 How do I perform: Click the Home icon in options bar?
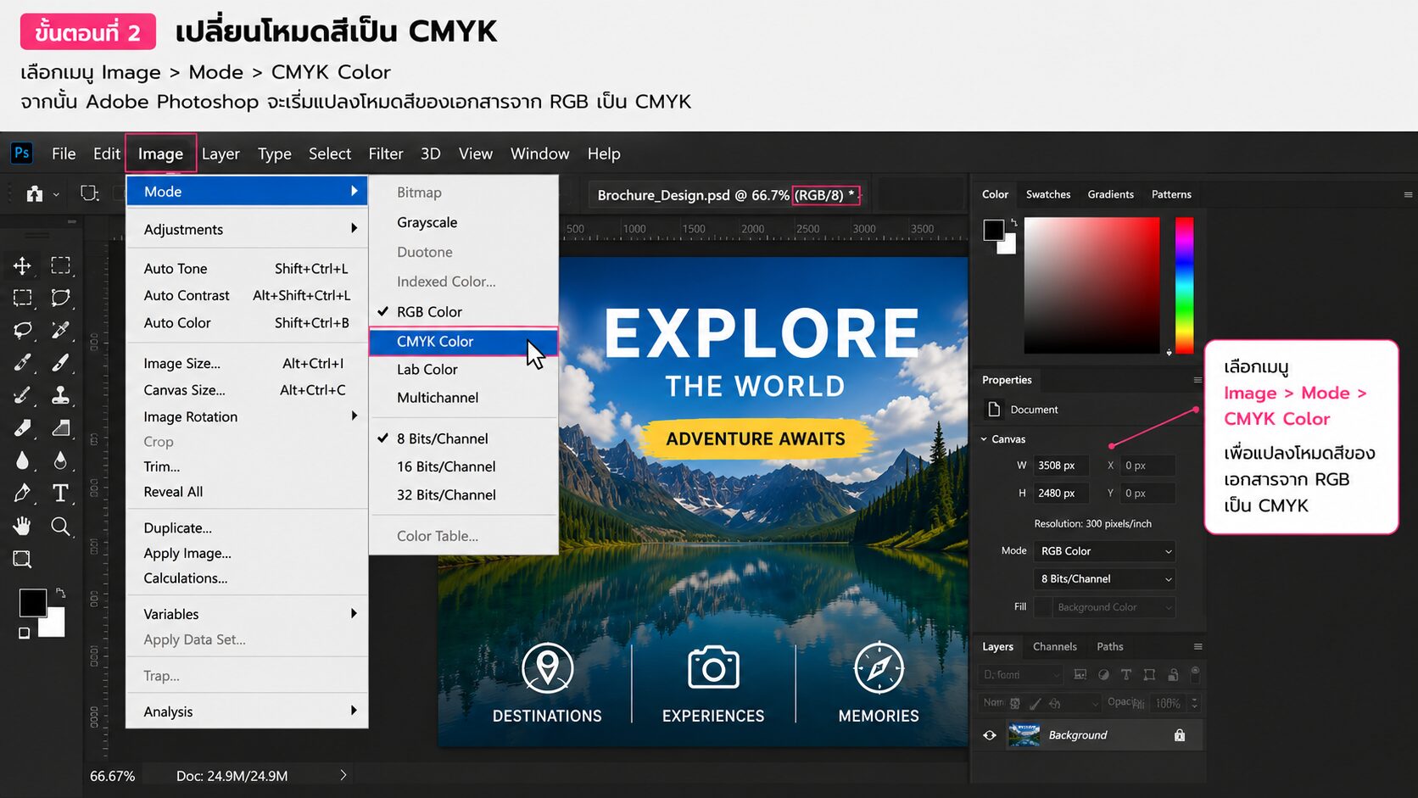click(x=34, y=193)
